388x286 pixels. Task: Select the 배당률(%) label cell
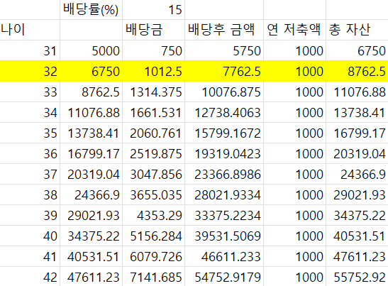pos(91,10)
